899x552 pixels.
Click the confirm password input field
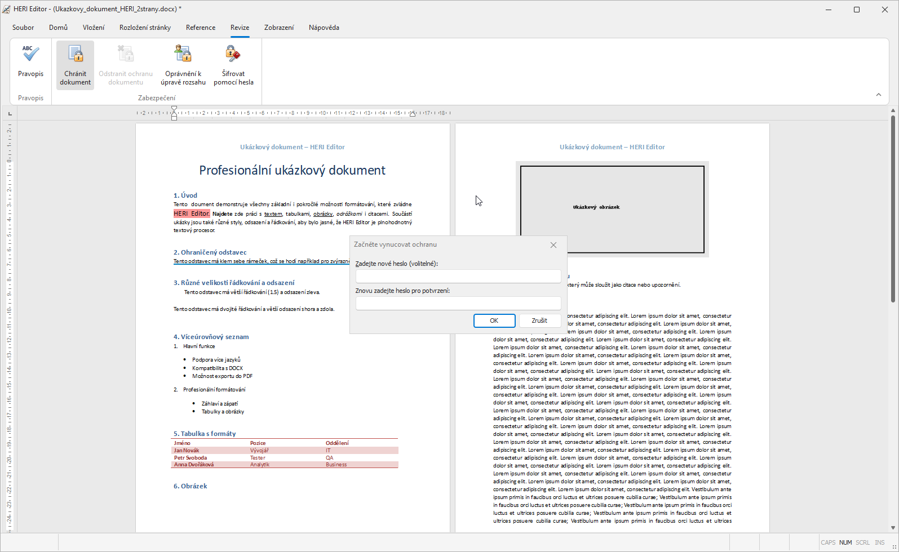pos(458,303)
